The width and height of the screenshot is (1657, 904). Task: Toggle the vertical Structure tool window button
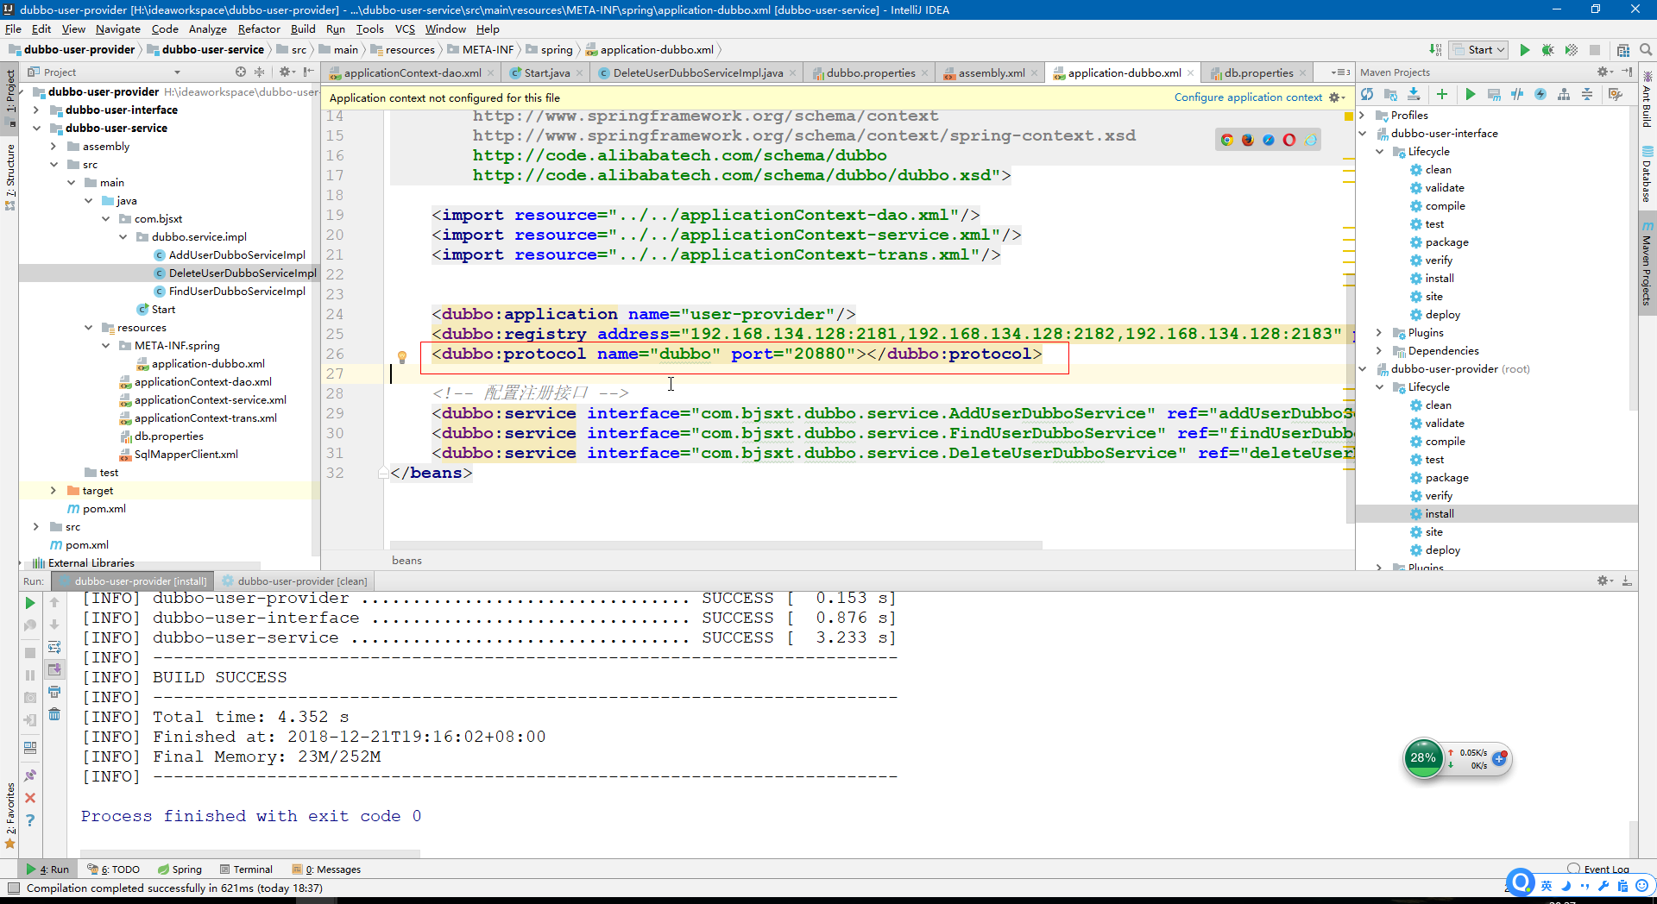pyautogui.click(x=10, y=178)
